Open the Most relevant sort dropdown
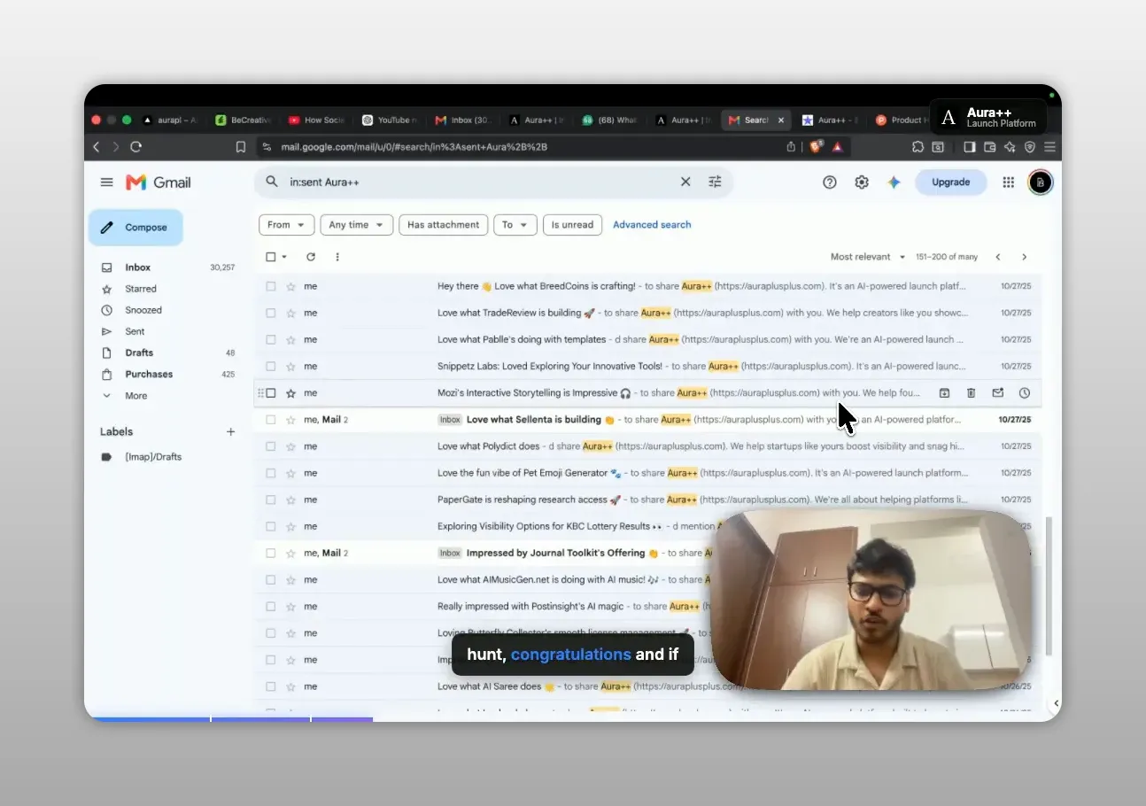1146x806 pixels. click(867, 257)
